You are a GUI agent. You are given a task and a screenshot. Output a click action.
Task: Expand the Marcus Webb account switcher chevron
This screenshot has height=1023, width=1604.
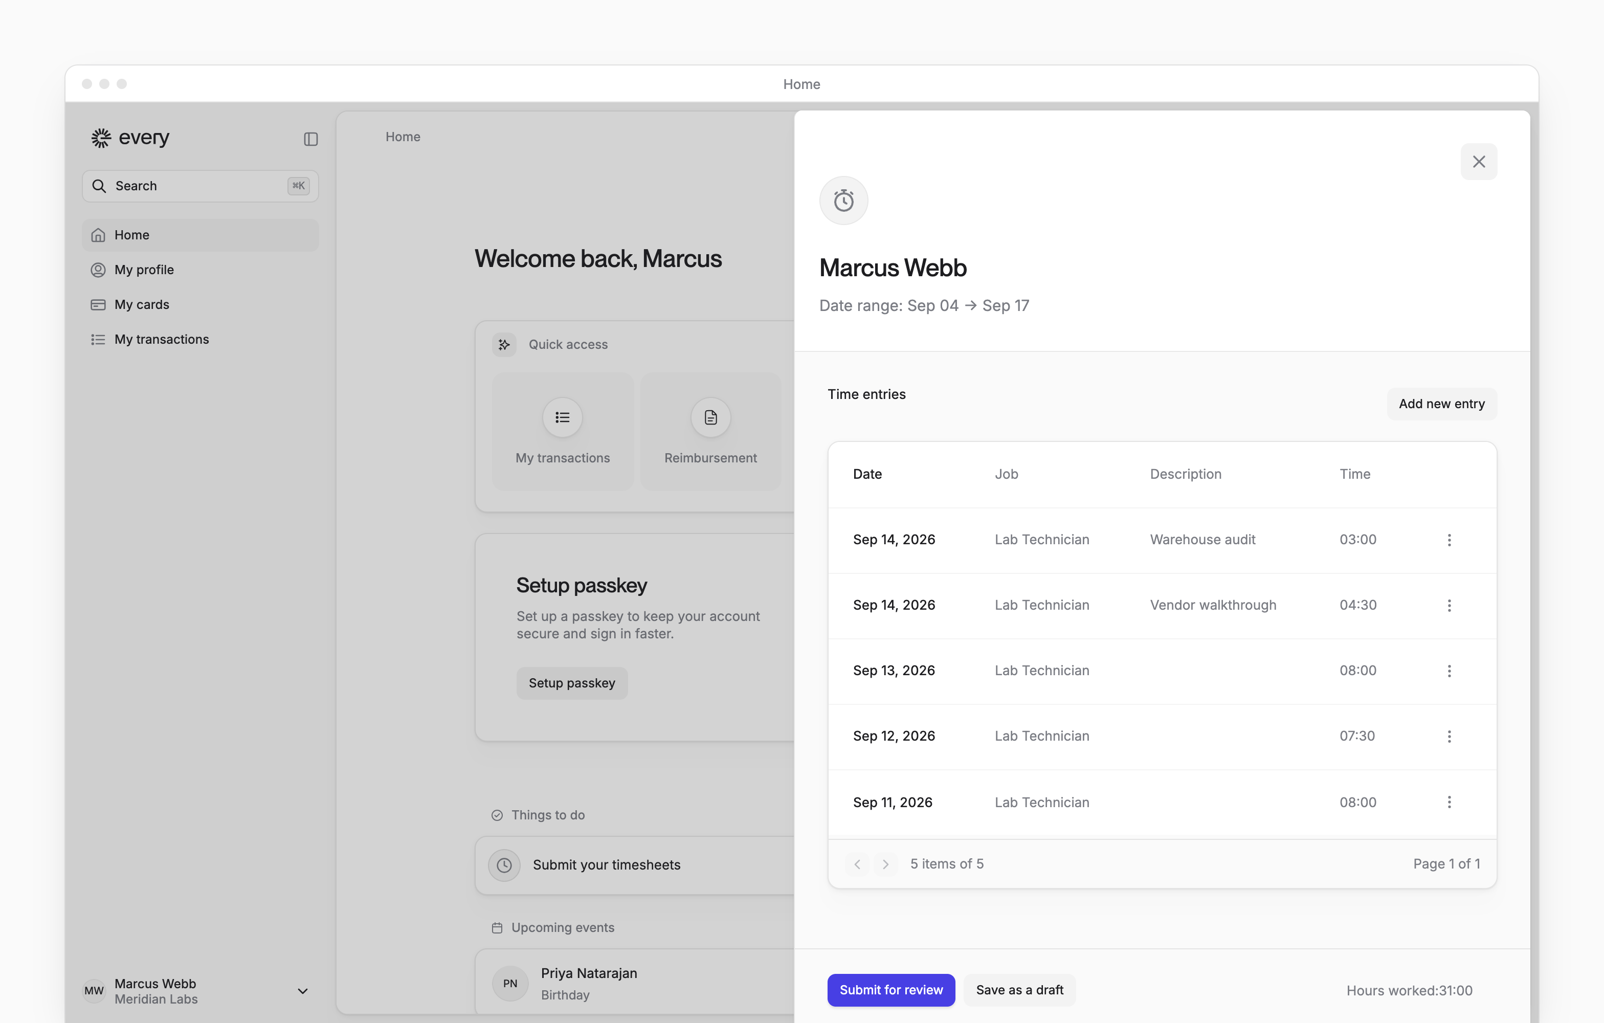pyautogui.click(x=302, y=991)
